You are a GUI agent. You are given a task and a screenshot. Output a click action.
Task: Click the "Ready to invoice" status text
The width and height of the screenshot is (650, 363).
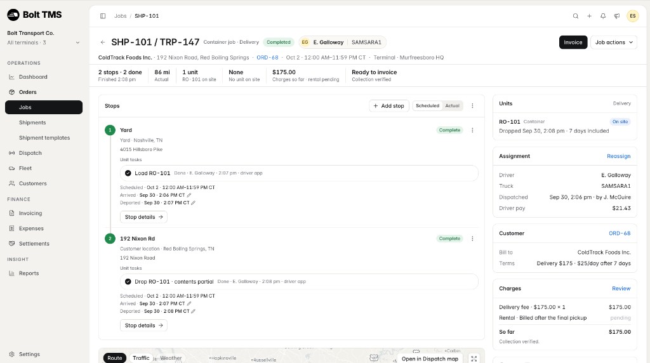[375, 72]
